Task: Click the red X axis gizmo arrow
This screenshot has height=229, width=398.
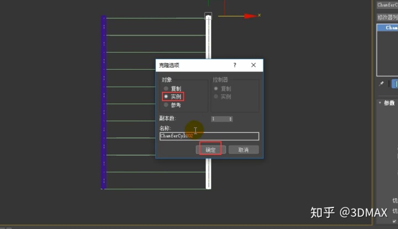Action: (x=251, y=16)
